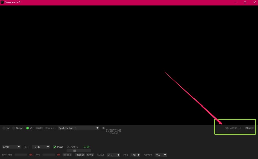The width and height of the screenshot is (258, 159).
Task: Open the REF -6 dB dropdown
Action: (40, 147)
